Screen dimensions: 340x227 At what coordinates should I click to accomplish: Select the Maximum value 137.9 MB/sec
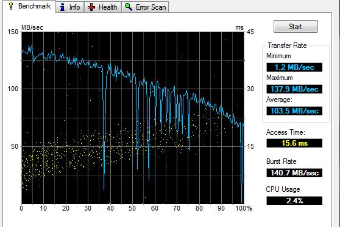click(294, 89)
